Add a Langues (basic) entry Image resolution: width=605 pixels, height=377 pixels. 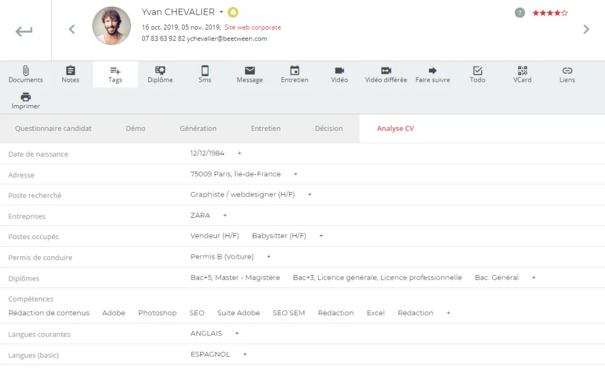pos(245,354)
